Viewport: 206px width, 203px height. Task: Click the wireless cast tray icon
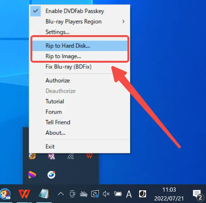tap(71, 156)
